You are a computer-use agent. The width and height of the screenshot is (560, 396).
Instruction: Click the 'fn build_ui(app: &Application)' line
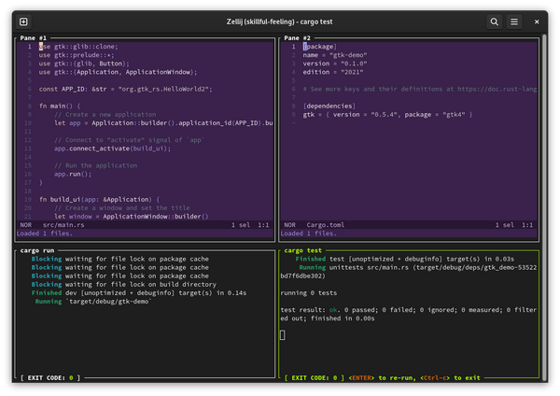(99, 200)
